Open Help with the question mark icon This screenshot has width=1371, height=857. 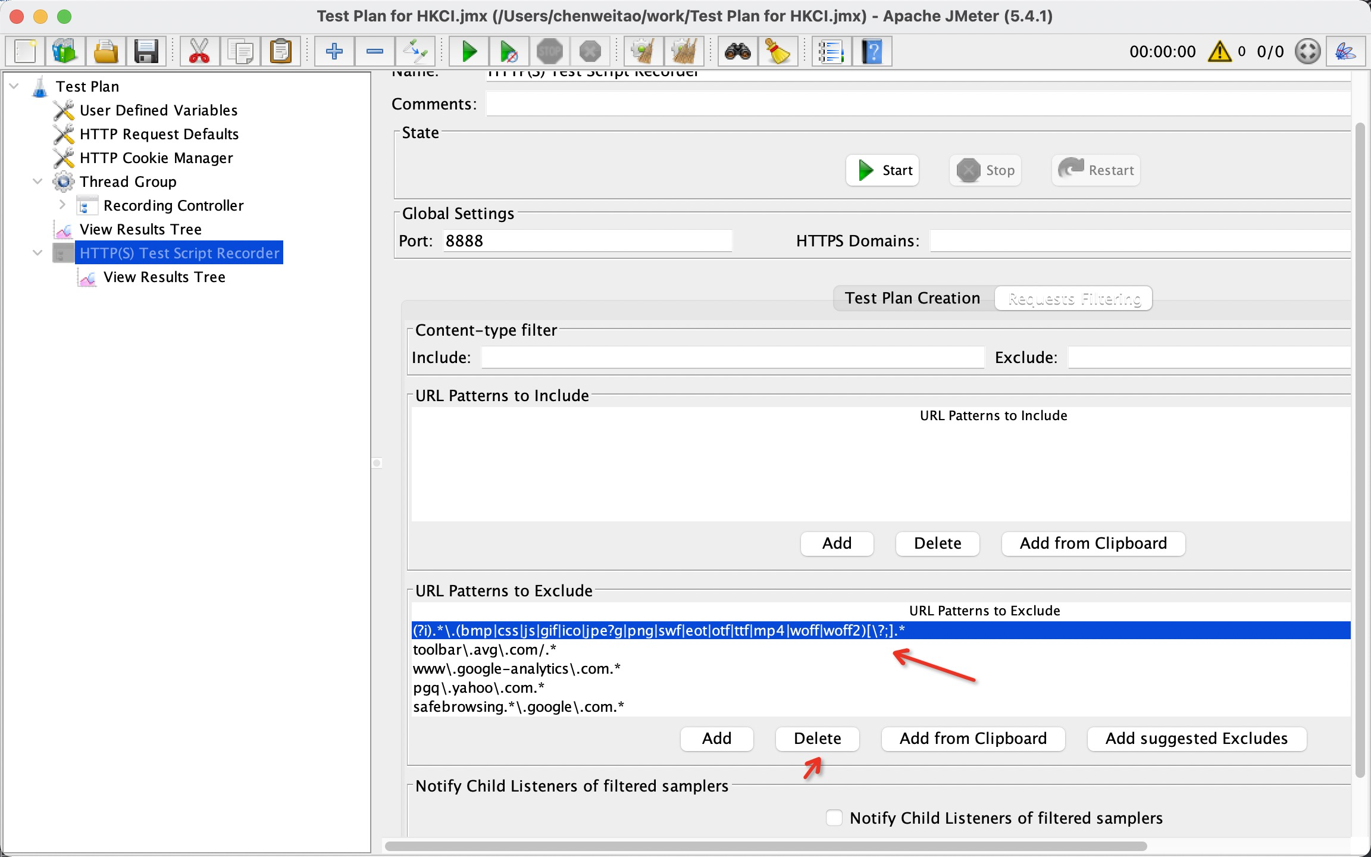(x=872, y=51)
